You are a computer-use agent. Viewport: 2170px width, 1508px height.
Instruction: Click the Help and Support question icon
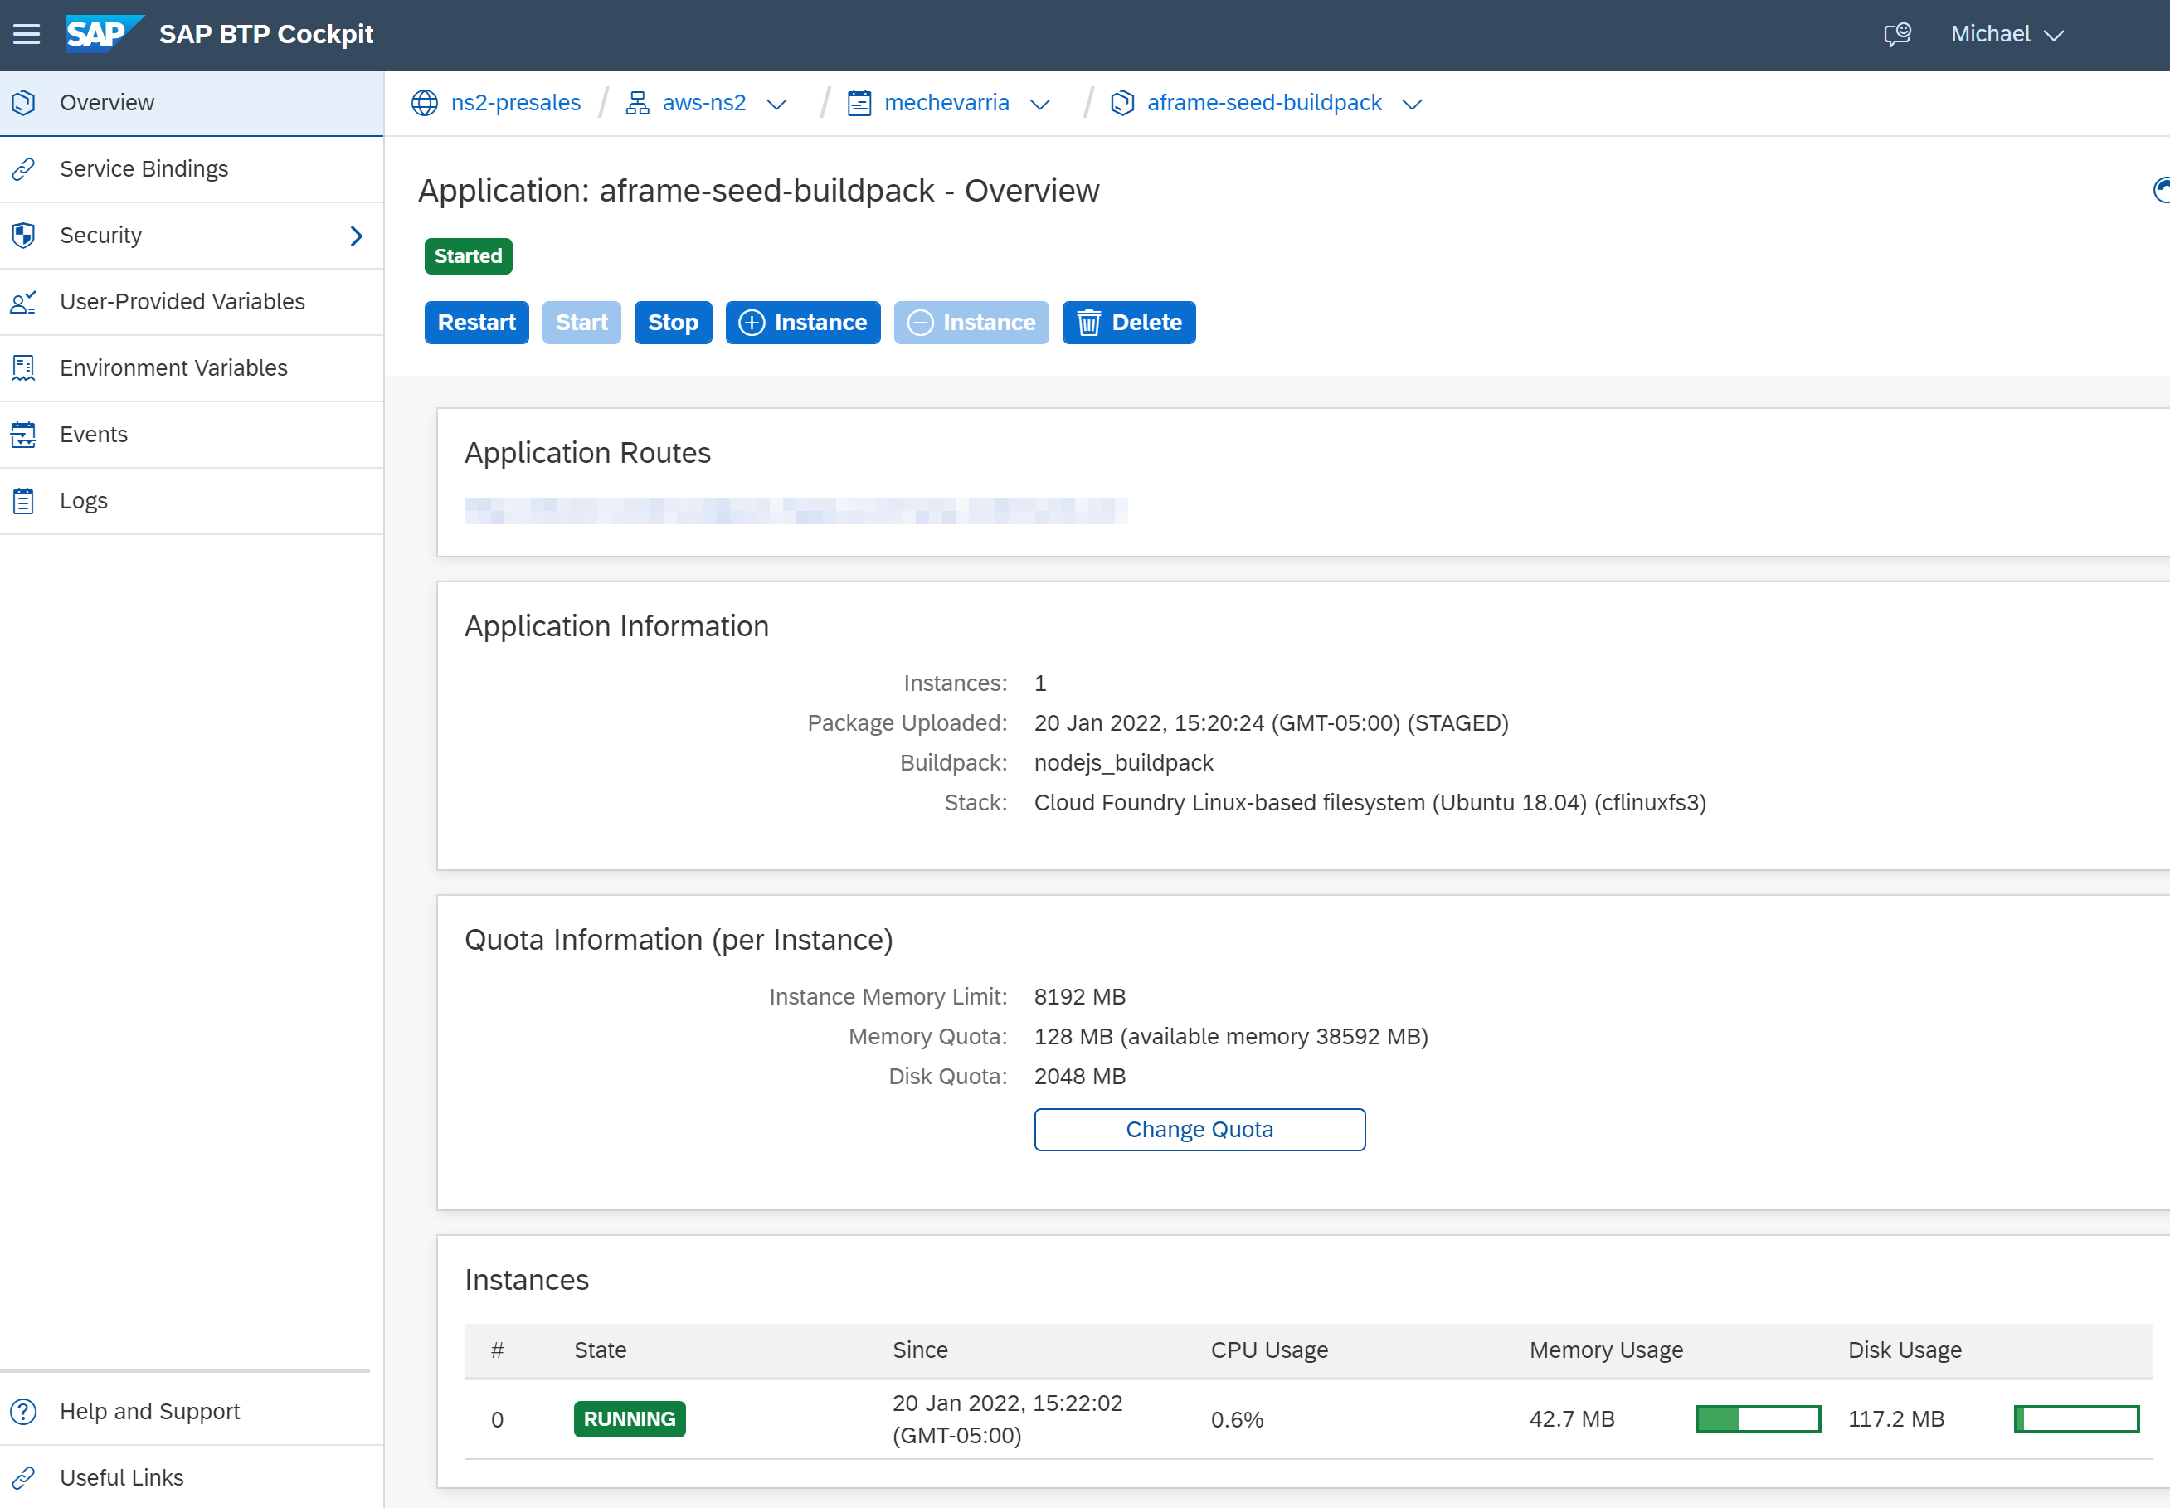[23, 1412]
